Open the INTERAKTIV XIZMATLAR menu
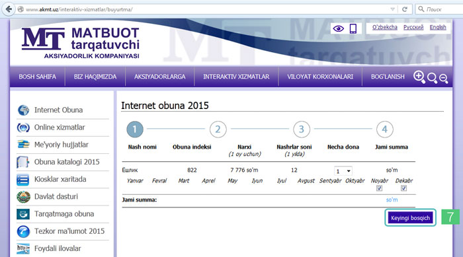This screenshot has width=463, height=257. click(236, 77)
